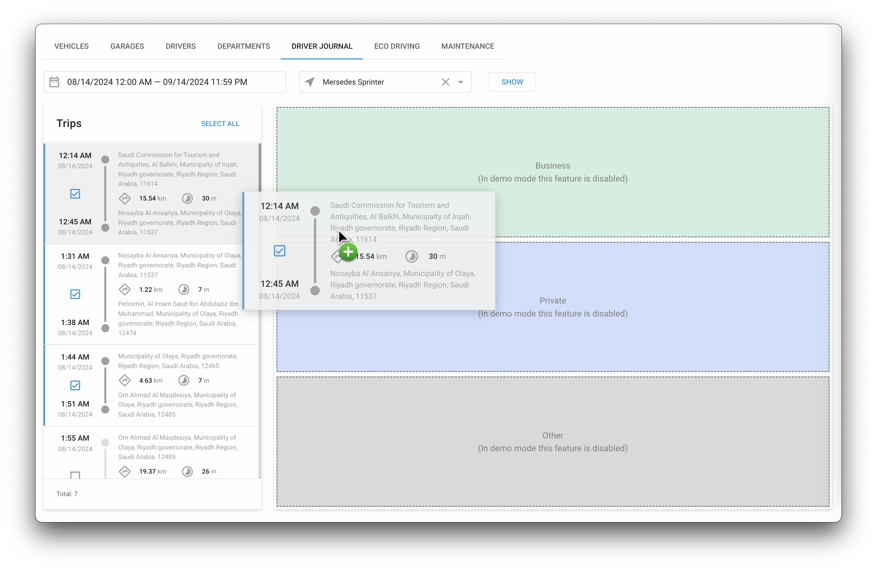Uncheck the 12:14 AM trip checkbox in the trips list
The image size is (877, 569).
tap(75, 194)
